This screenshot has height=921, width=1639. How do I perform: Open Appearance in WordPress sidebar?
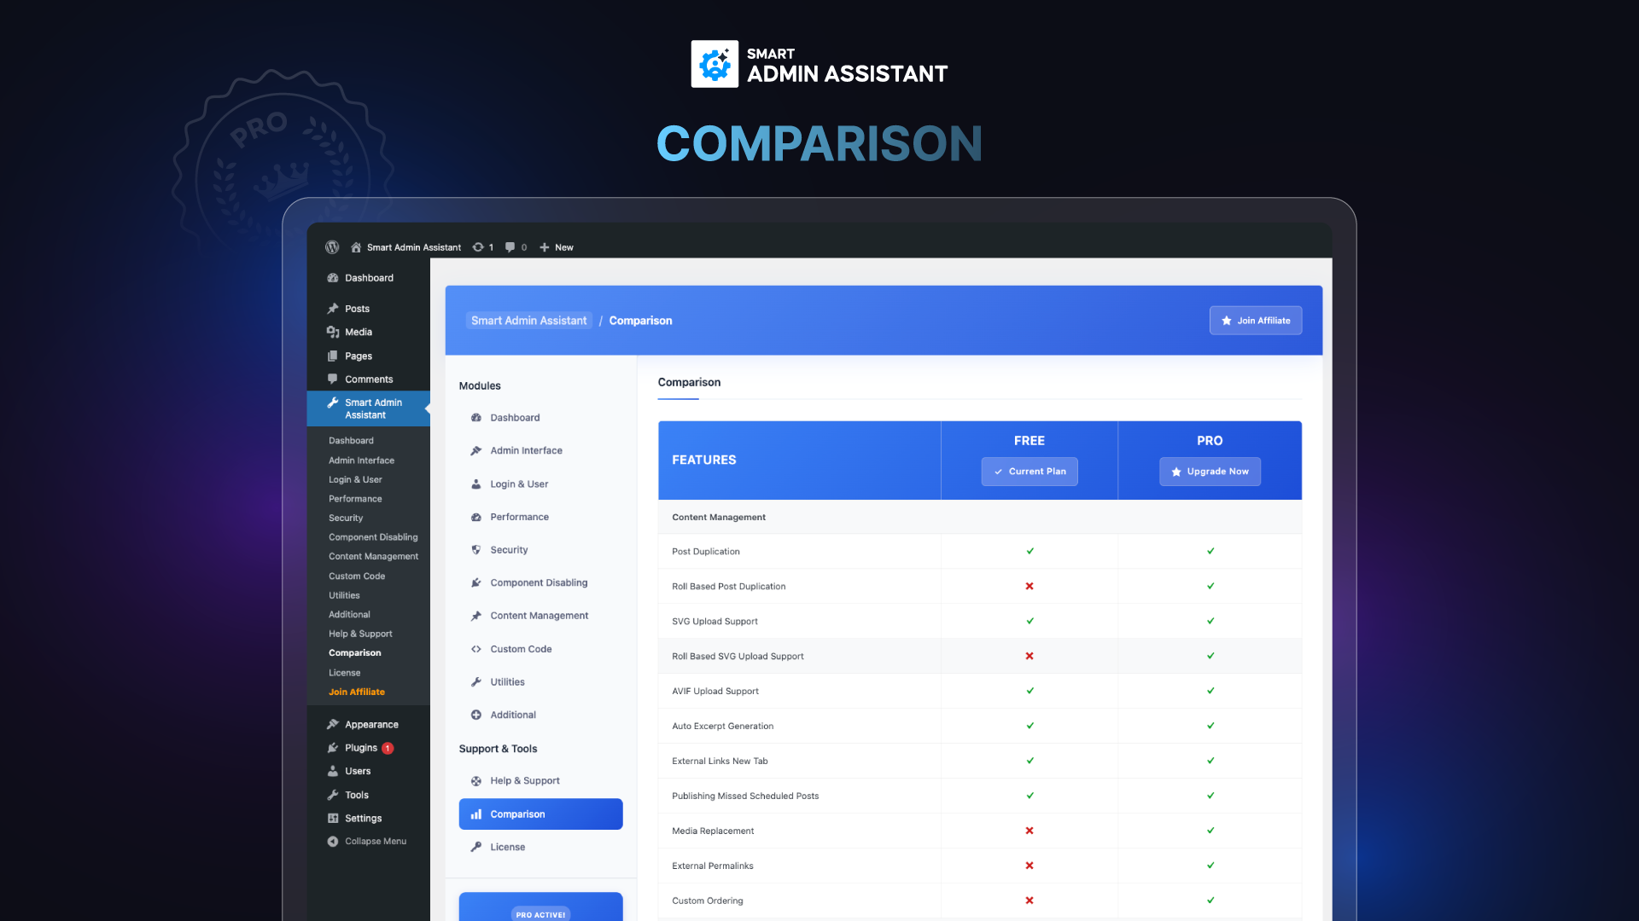[371, 725]
